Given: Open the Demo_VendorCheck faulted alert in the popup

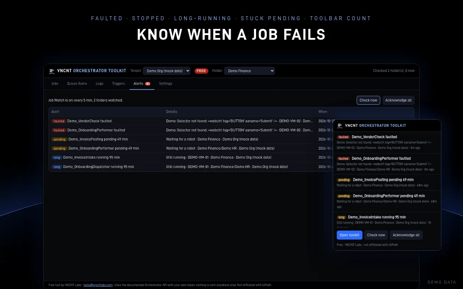Looking at the screenshot, I should 387,142.
